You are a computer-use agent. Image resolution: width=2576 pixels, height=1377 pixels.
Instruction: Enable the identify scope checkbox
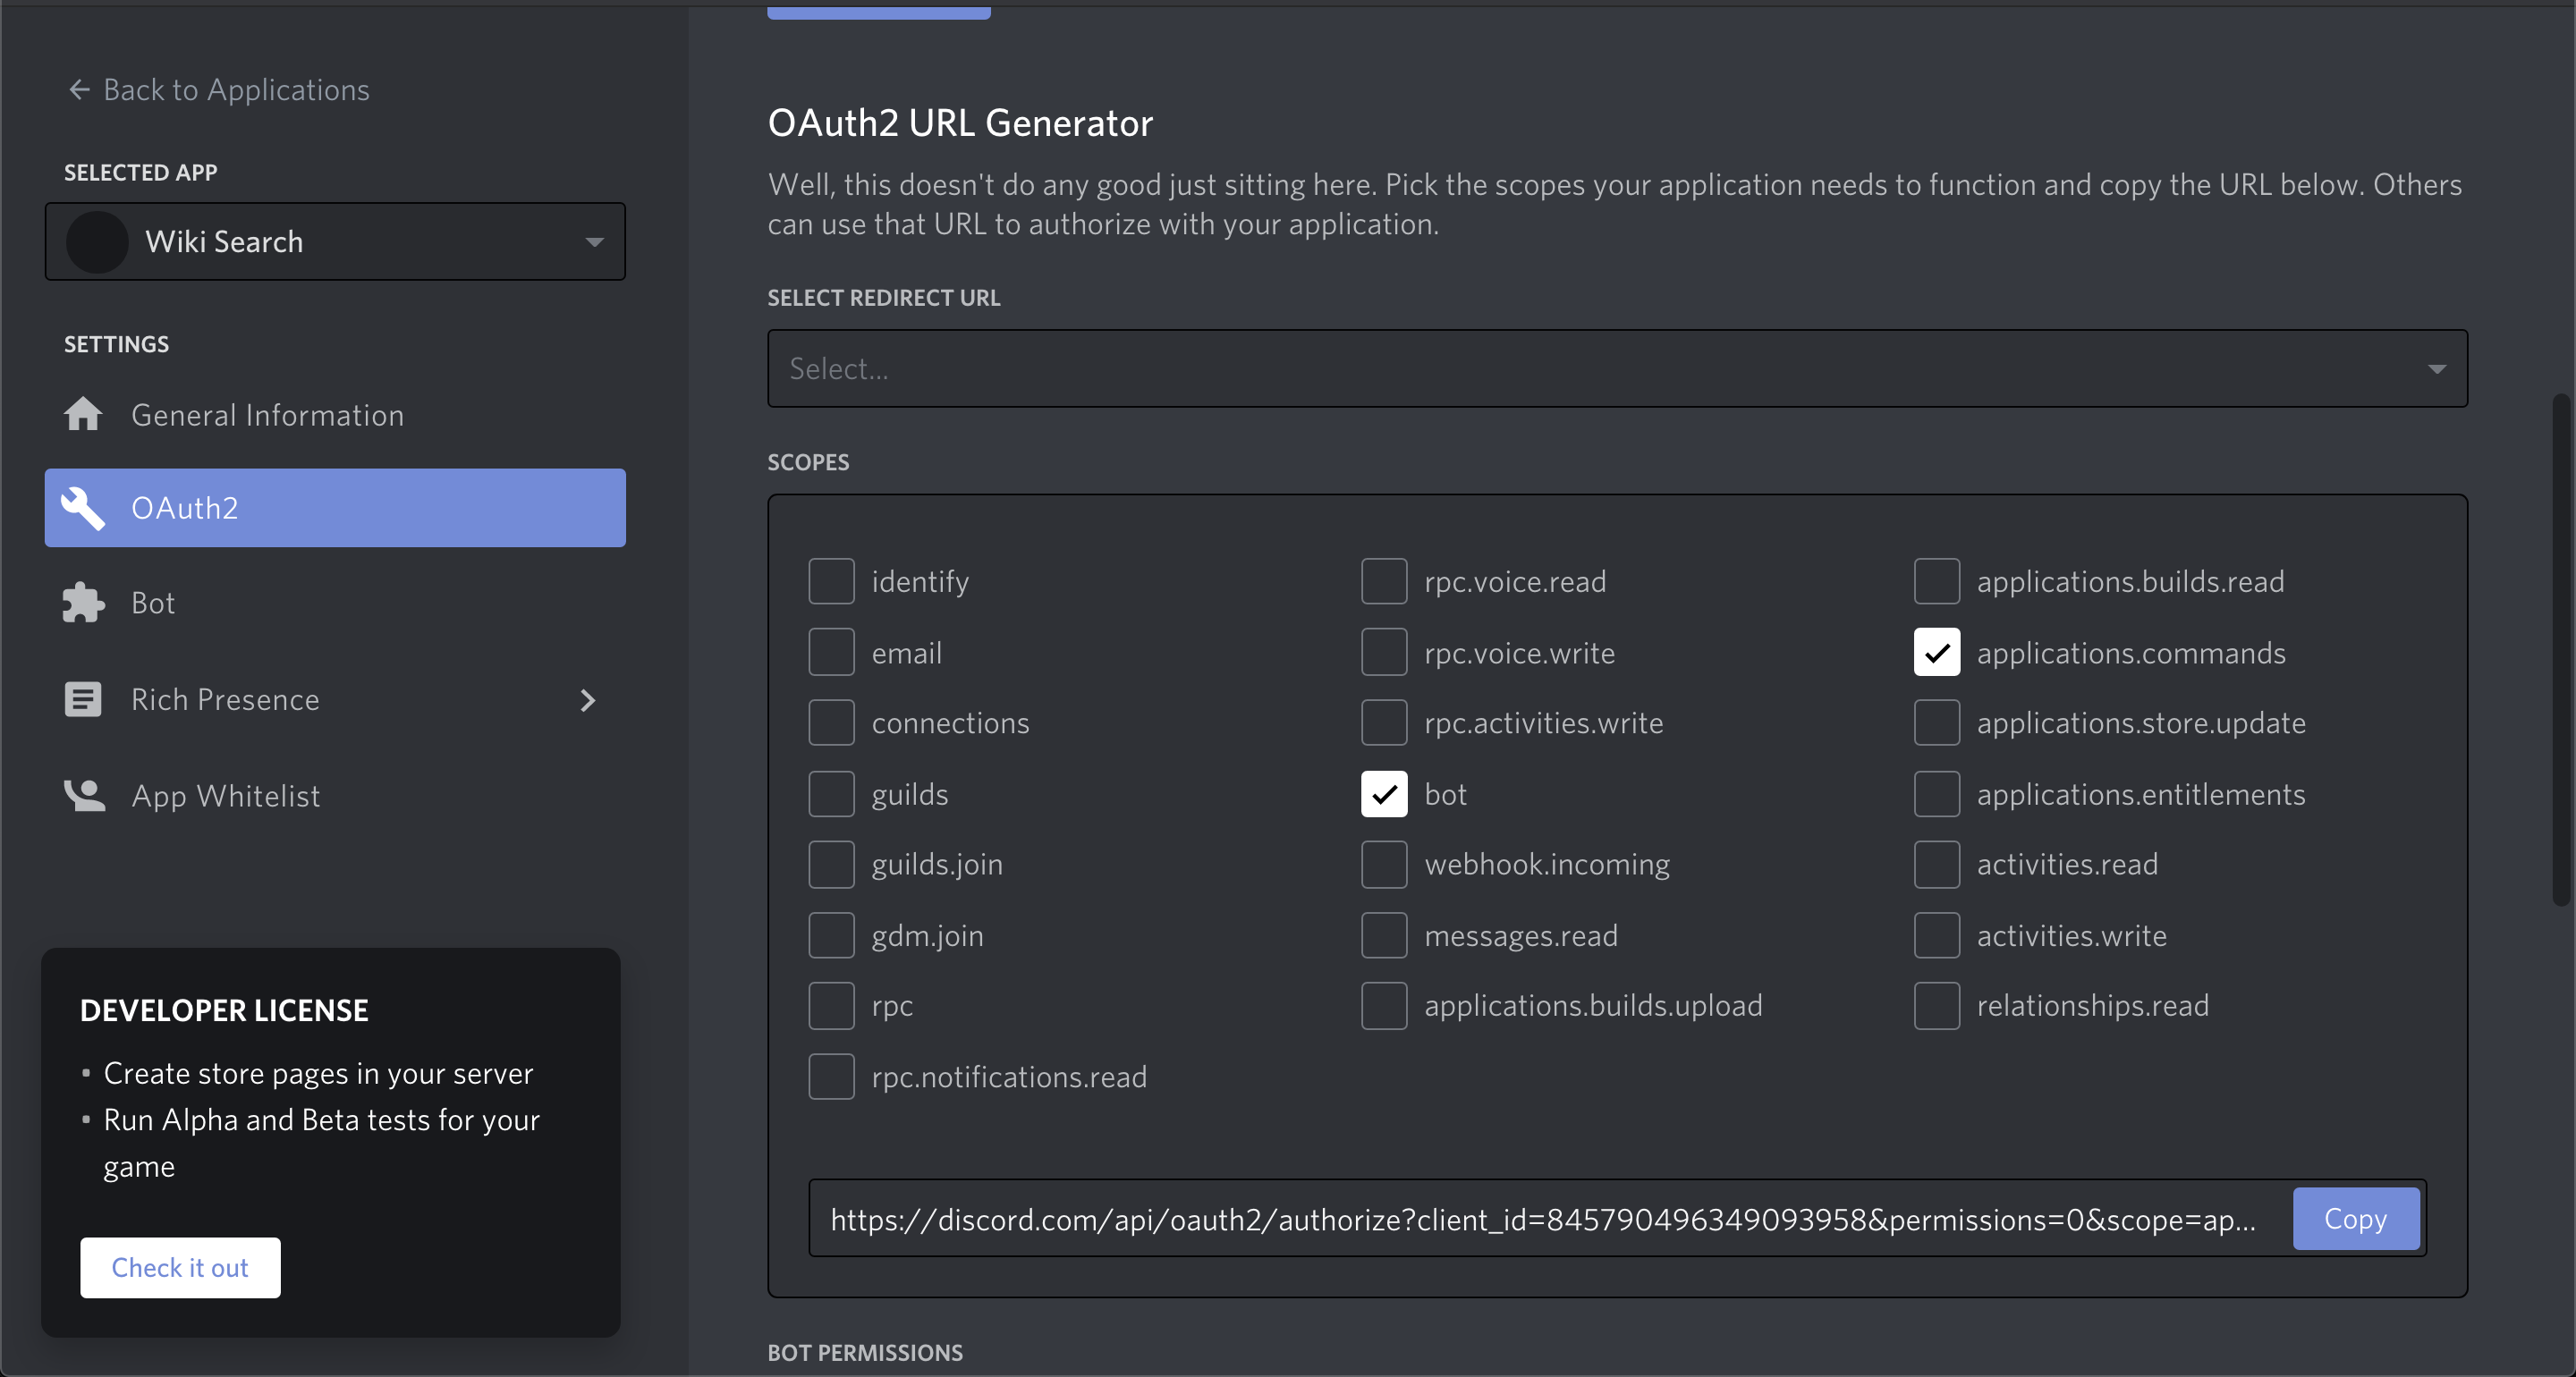click(831, 582)
